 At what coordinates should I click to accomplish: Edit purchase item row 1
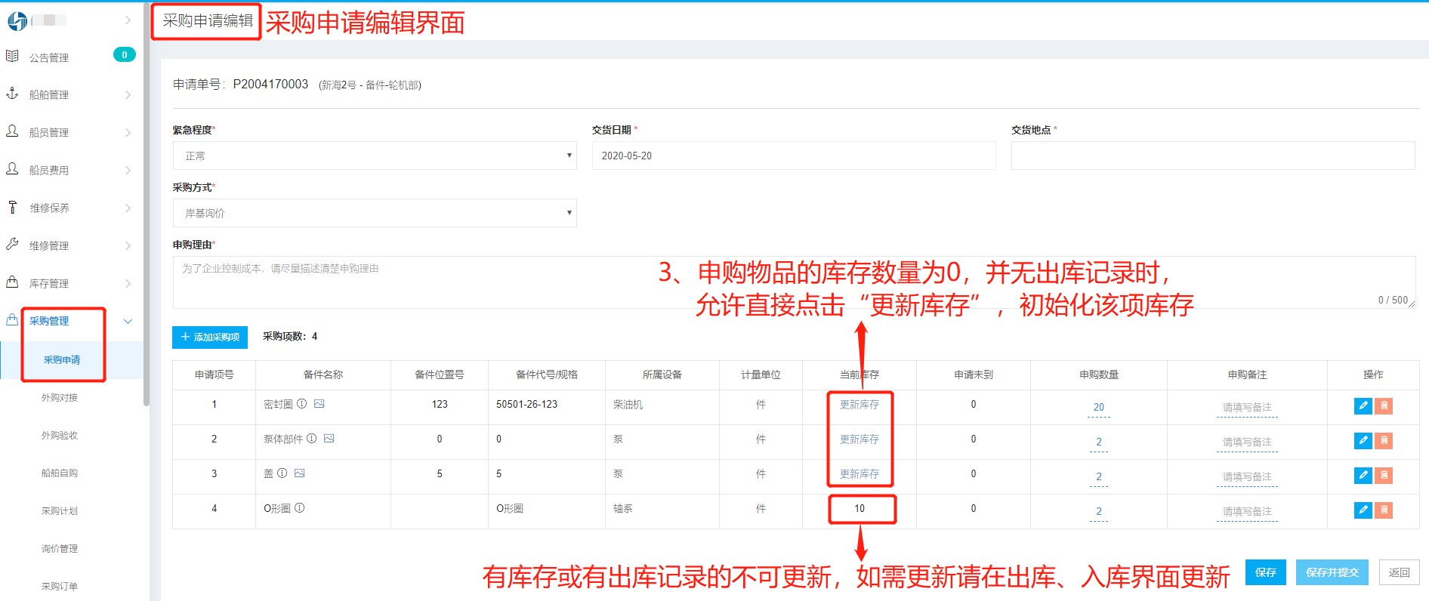tap(1363, 406)
